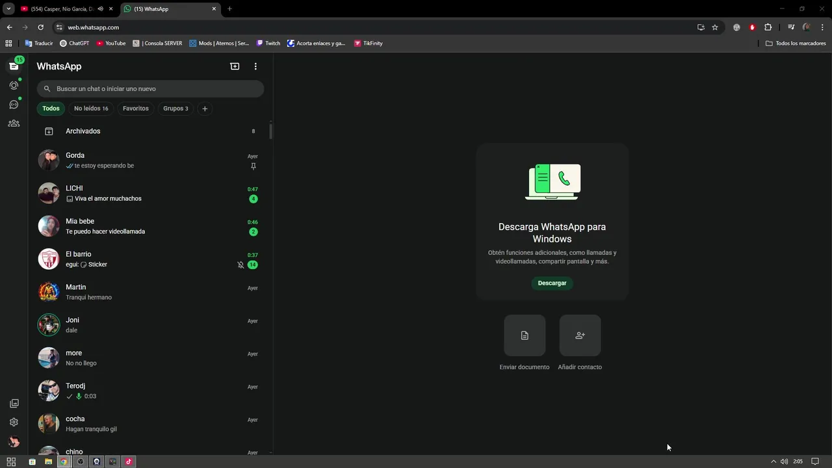
Task: Select the No leídos filter chip
Action: click(91, 109)
